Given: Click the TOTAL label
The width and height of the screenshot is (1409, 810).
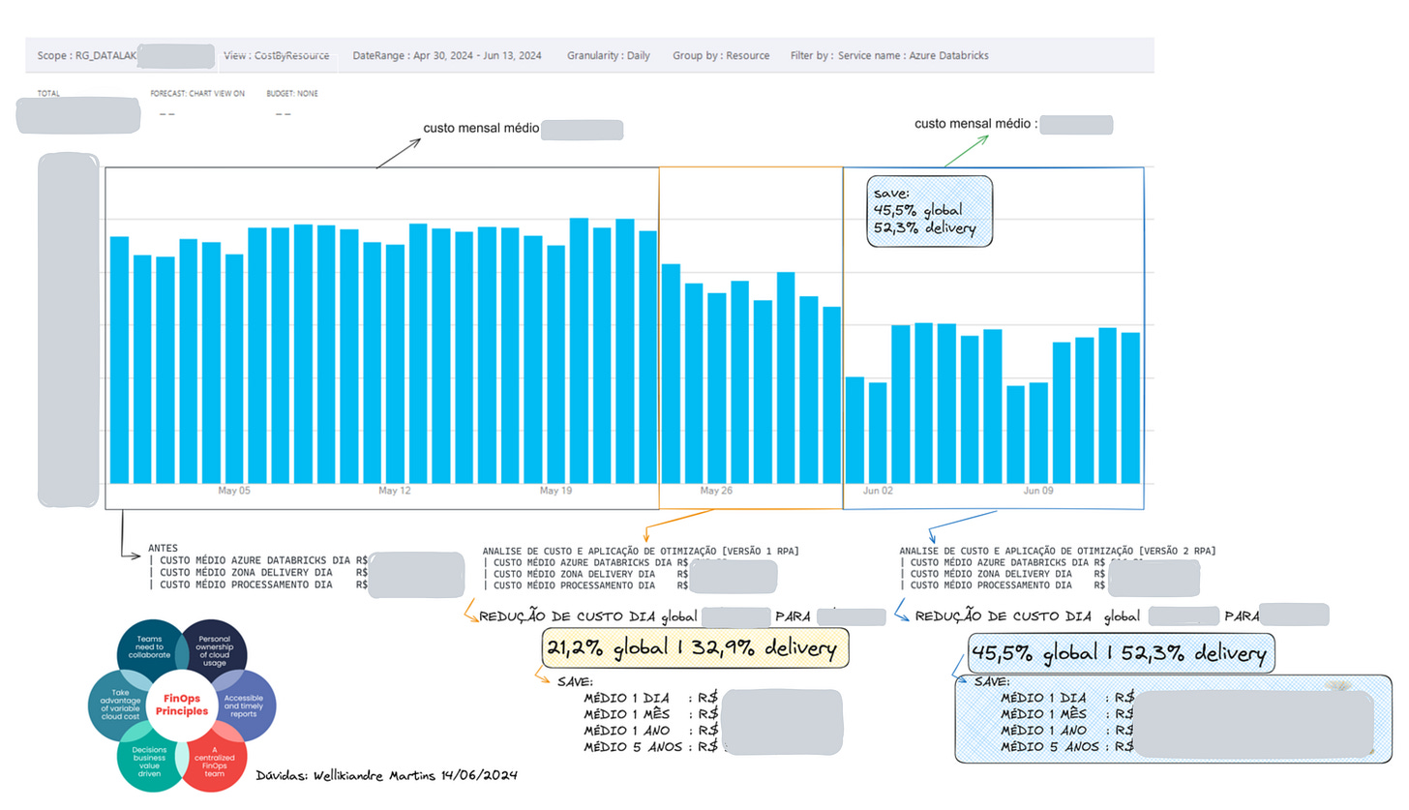Looking at the screenshot, I should click(47, 94).
